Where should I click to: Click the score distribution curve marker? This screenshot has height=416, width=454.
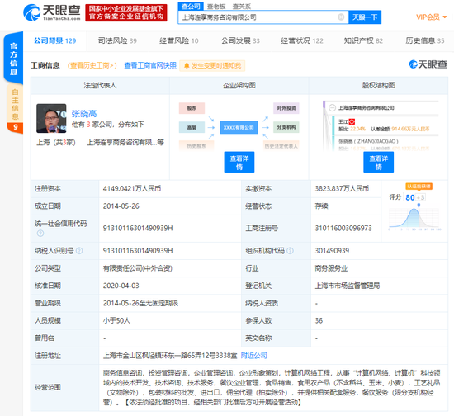(419, 206)
